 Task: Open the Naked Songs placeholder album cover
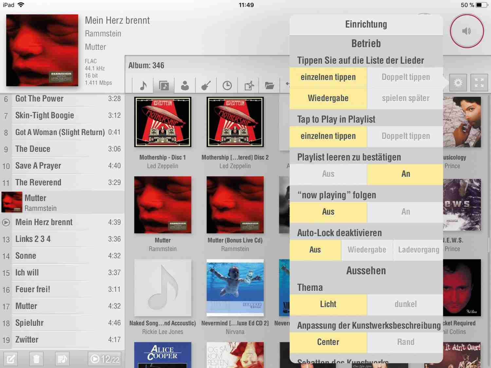point(163,288)
